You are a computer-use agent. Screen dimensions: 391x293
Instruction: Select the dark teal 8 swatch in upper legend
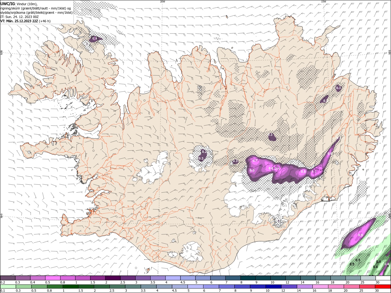pyautogui.click(x=248, y=278)
